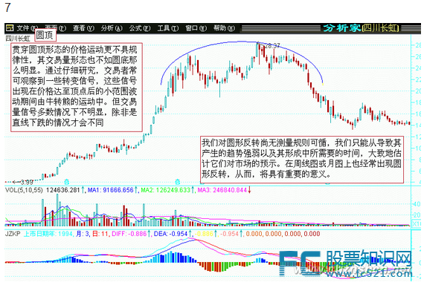The height and width of the screenshot is (288, 424).
Task: Click the 28.37 peak price label
Action: 272,45
